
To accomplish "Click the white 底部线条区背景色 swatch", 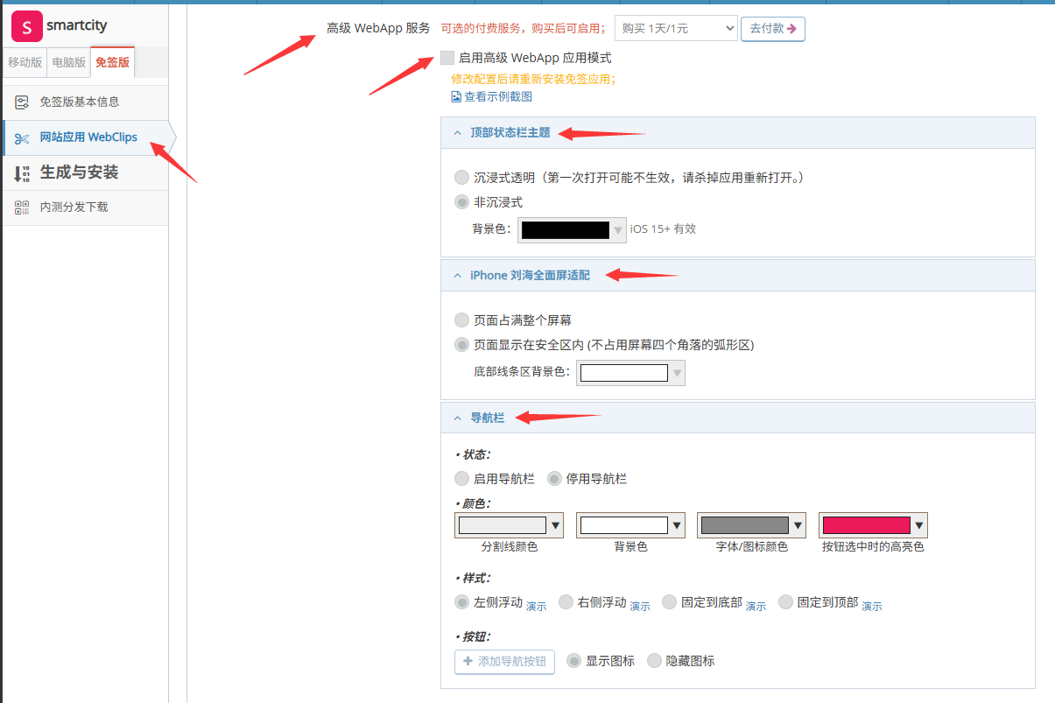I will (x=623, y=373).
